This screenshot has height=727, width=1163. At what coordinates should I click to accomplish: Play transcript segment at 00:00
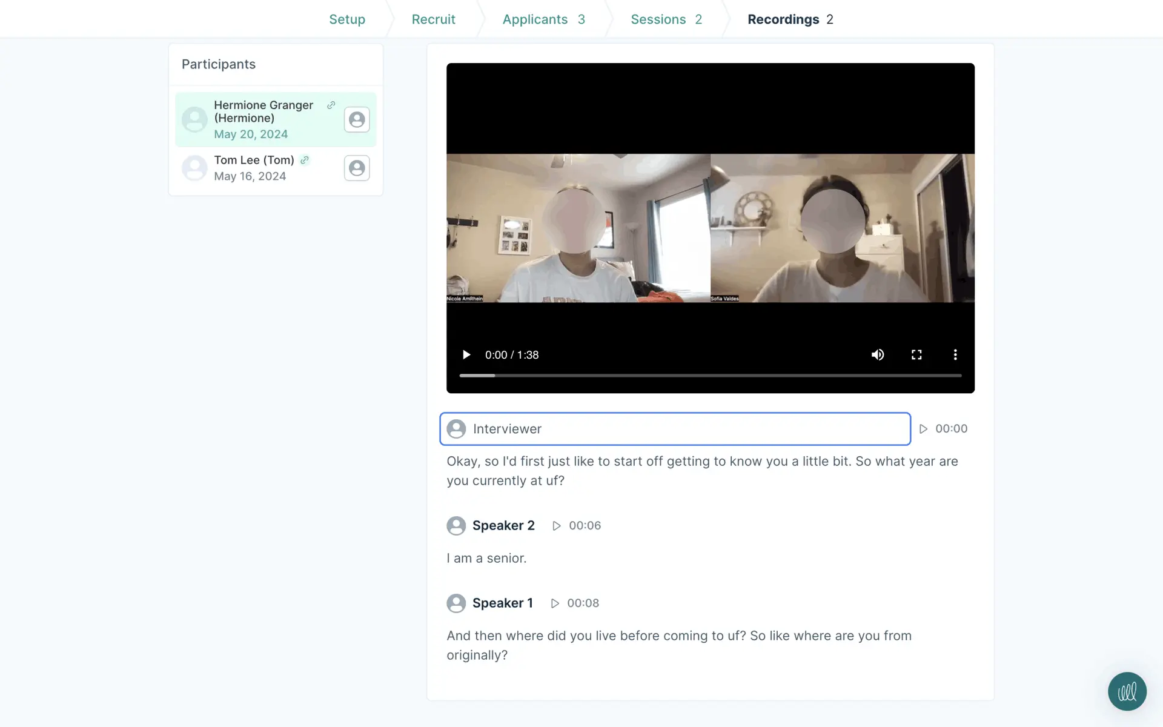[x=923, y=429]
